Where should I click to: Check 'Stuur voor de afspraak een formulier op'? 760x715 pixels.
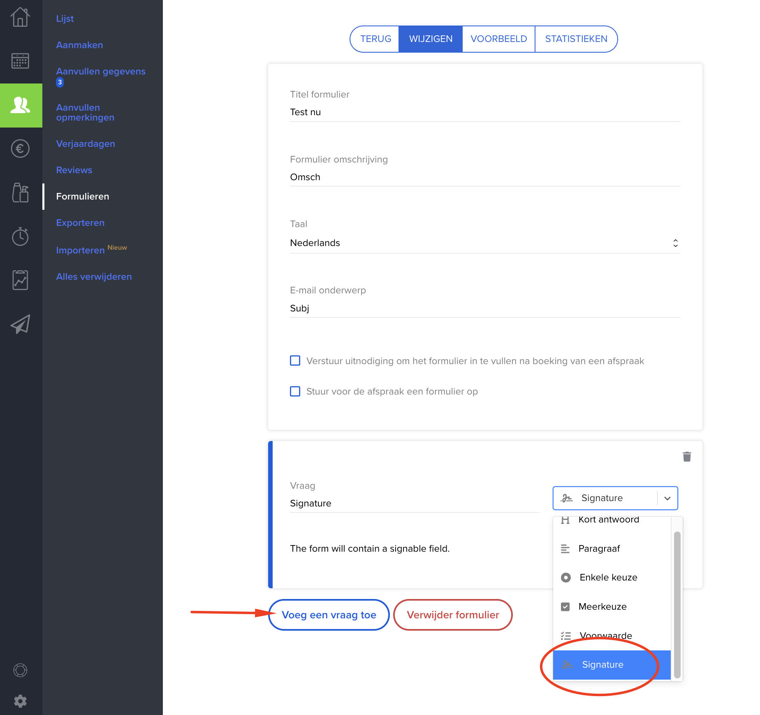[x=295, y=391]
